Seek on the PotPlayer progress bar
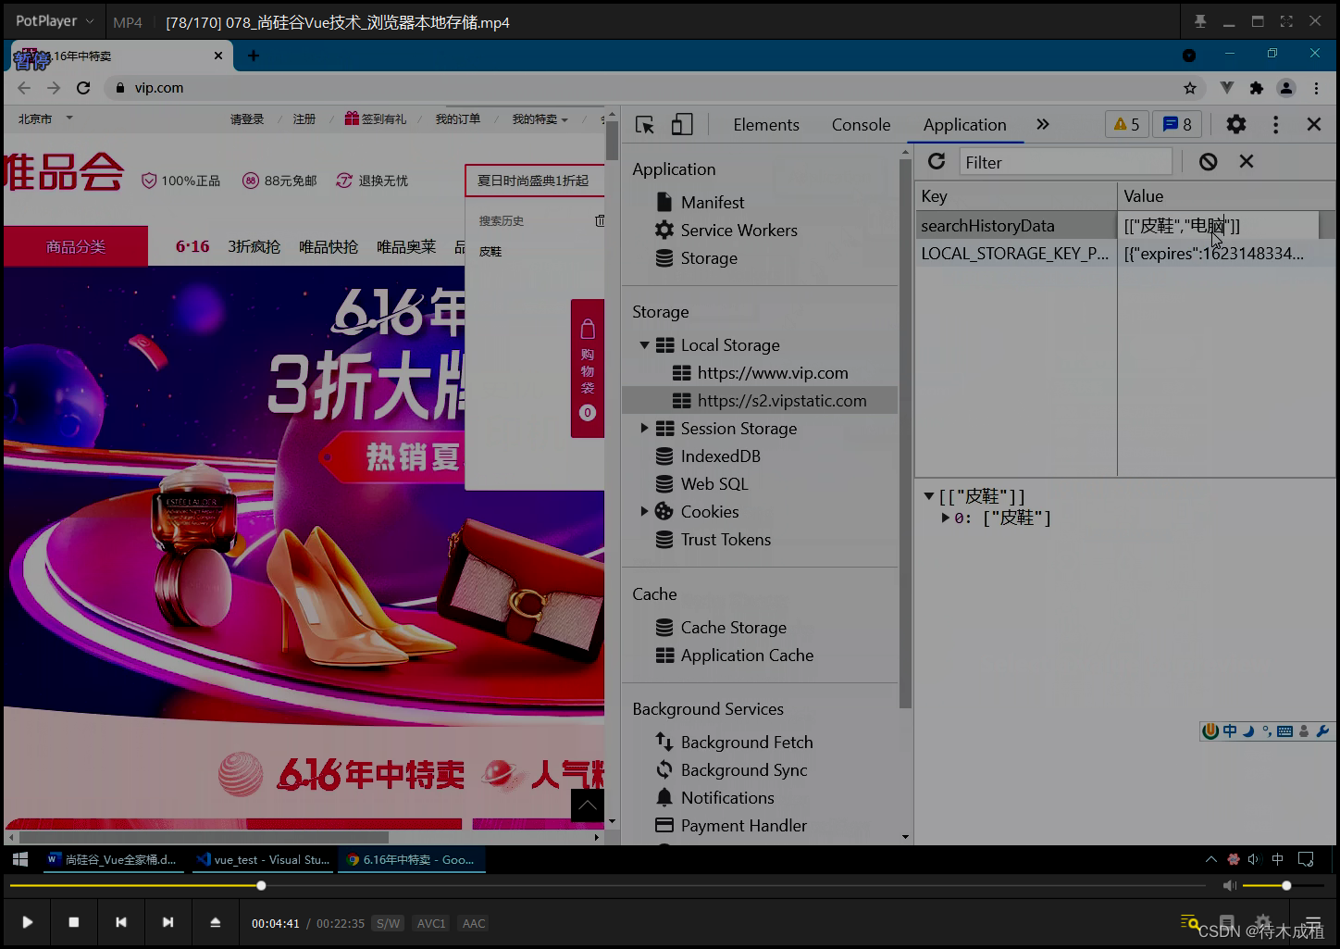Image resolution: width=1340 pixels, height=949 pixels. [607, 886]
